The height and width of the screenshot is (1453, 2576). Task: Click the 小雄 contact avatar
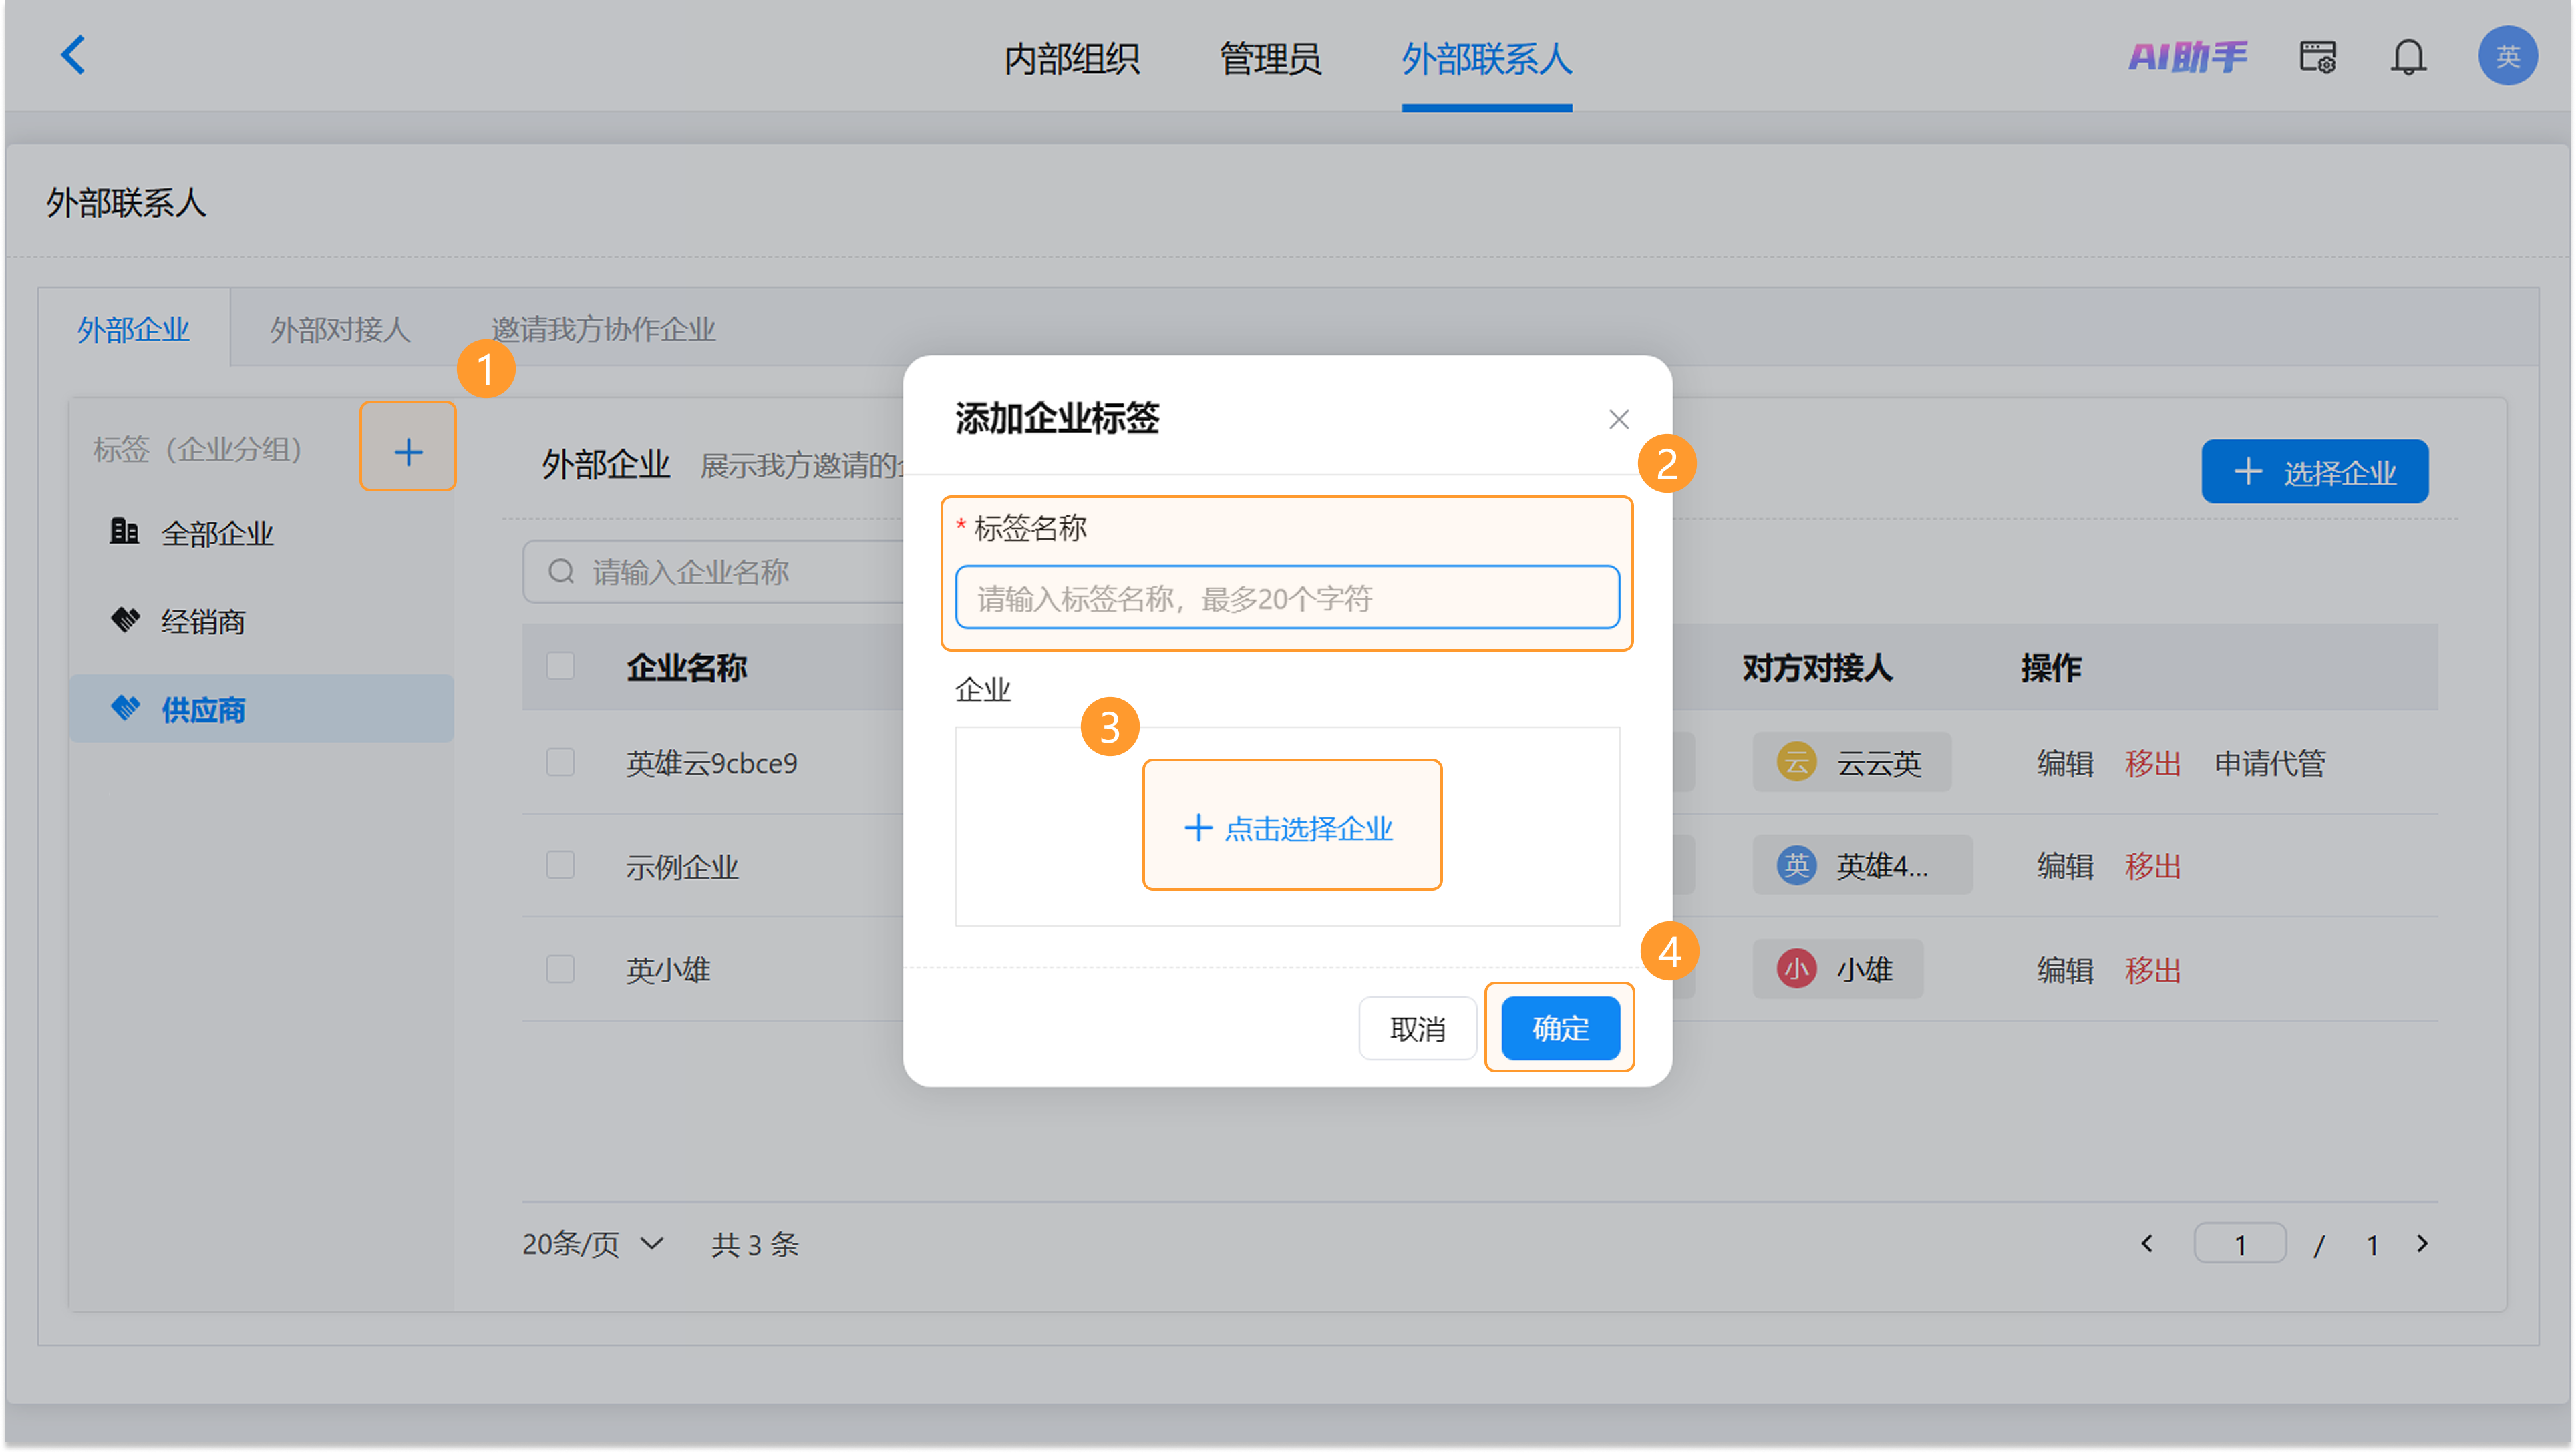point(1796,968)
